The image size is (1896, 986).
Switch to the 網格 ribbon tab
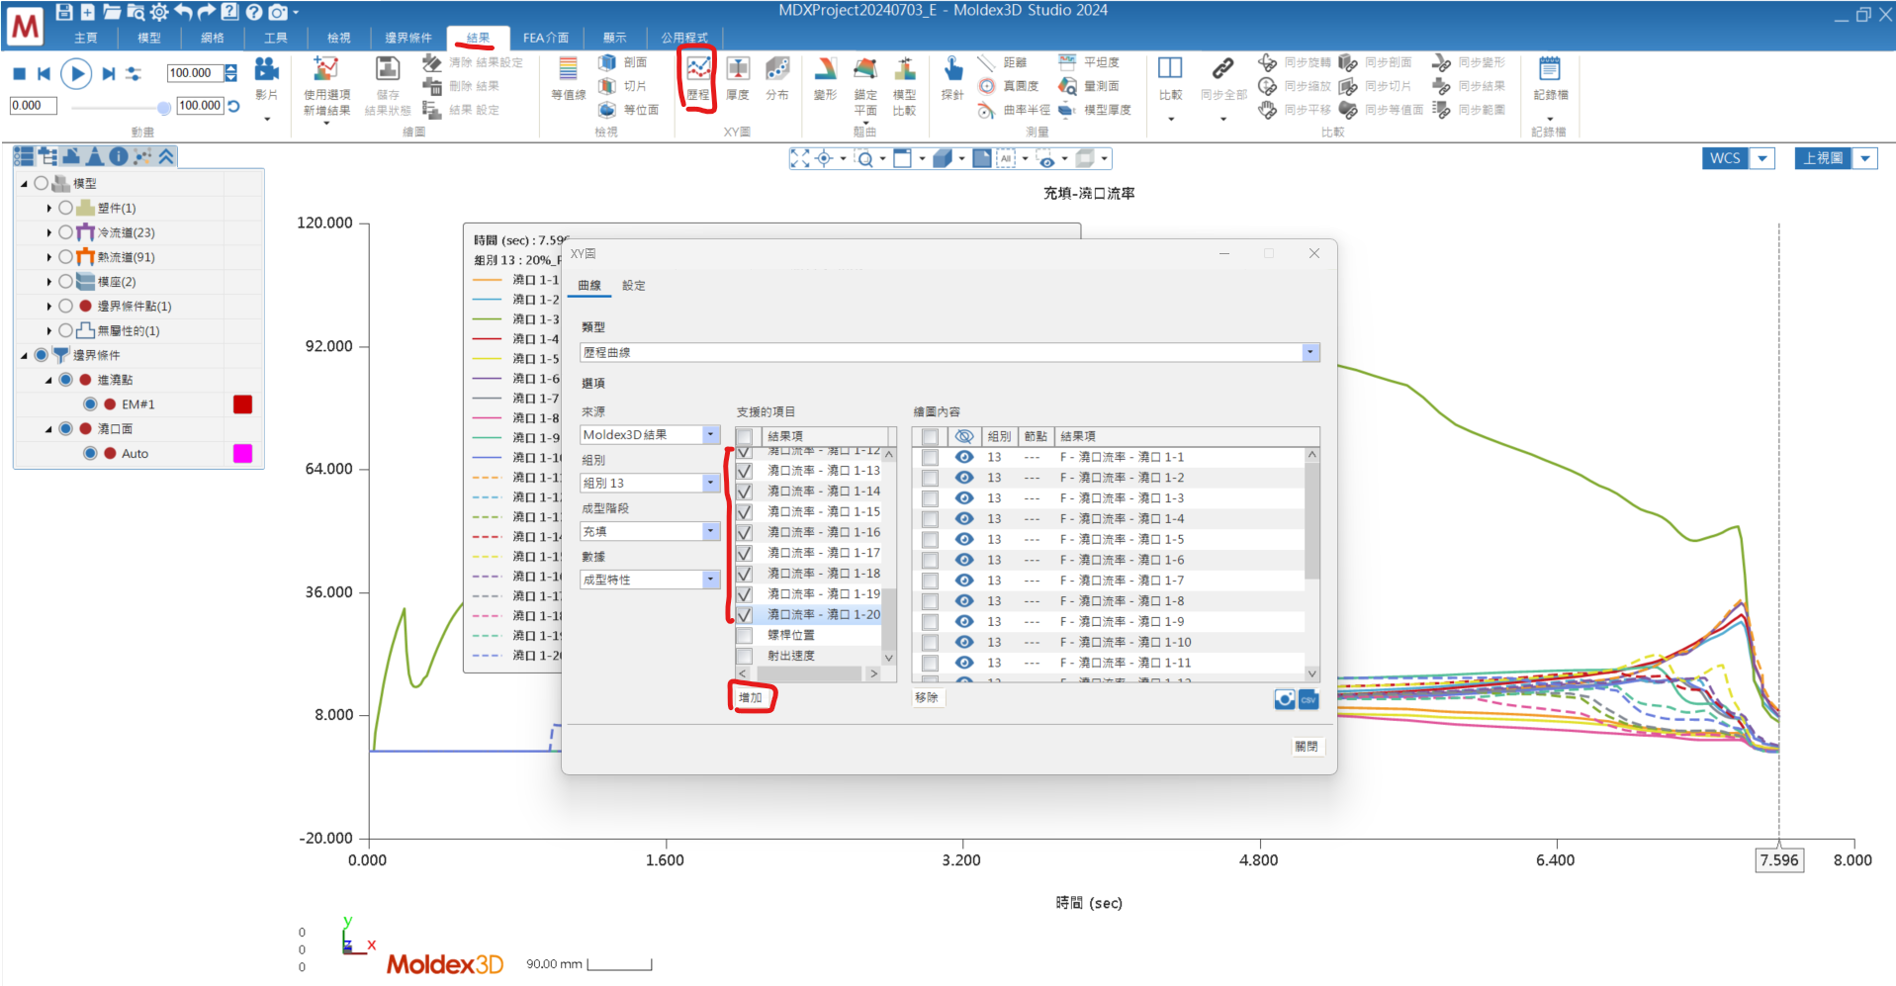point(213,38)
